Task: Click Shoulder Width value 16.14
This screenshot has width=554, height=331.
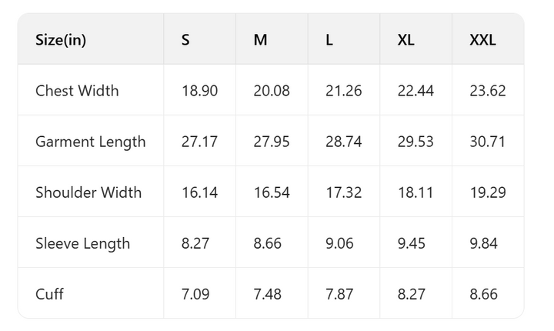Action: pos(199,192)
